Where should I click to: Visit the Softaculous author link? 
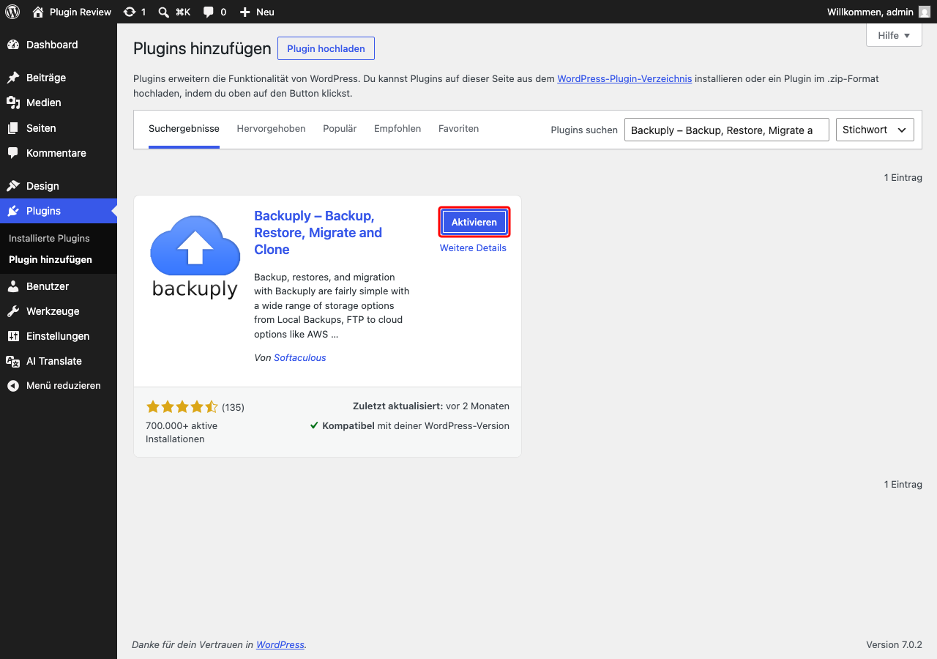point(300,357)
